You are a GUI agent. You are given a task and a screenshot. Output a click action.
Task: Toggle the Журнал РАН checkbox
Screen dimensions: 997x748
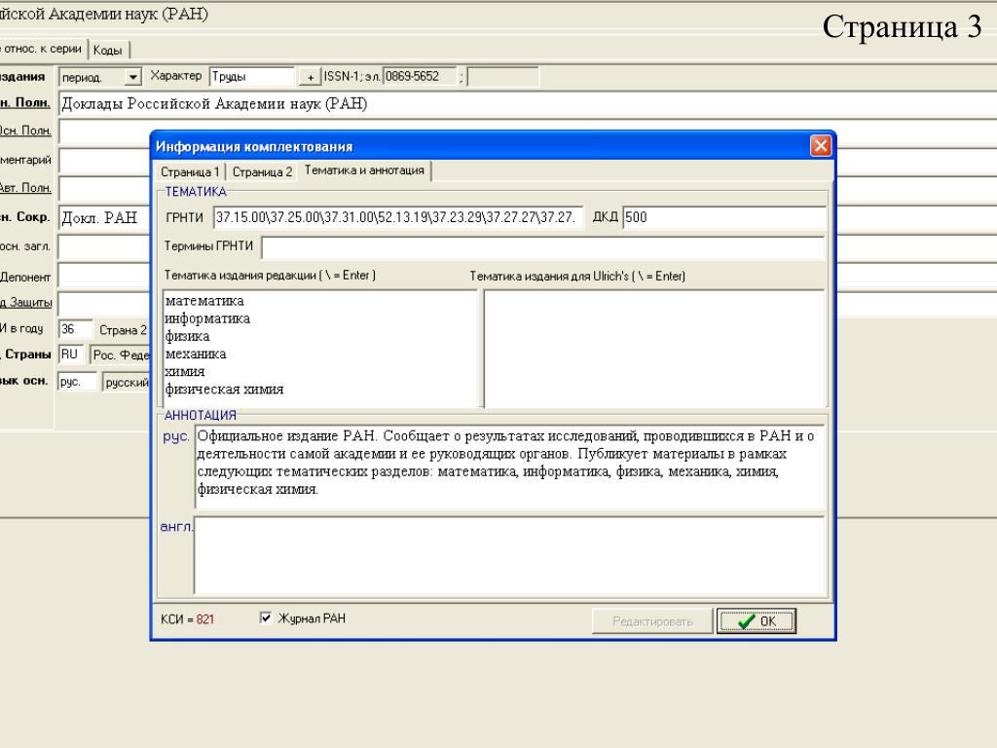click(266, 617)
